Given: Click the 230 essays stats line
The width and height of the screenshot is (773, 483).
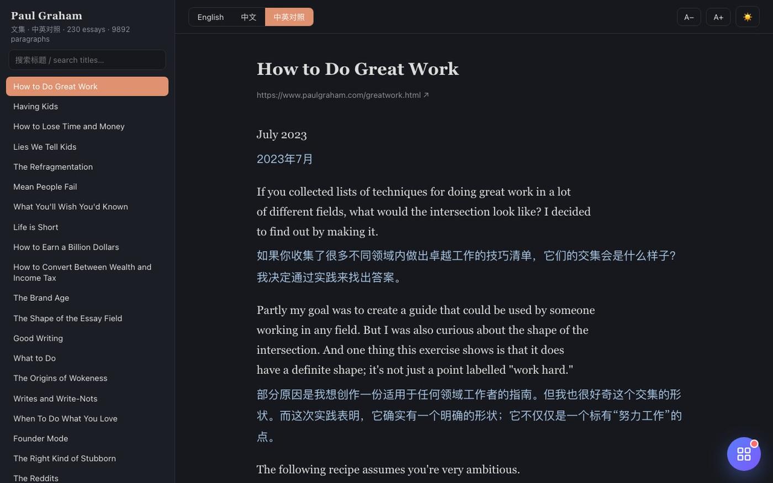Looking at the screenshot, I should [70, 34].
